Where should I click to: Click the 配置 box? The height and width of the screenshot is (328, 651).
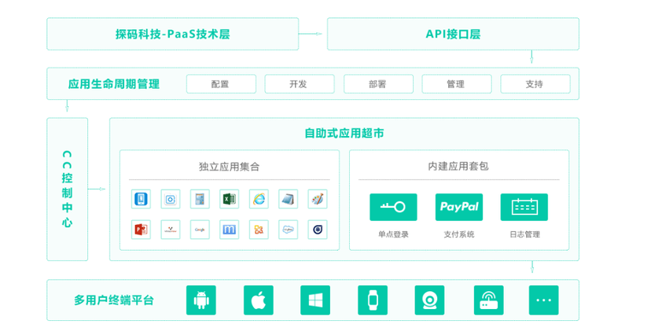point(221,84)
